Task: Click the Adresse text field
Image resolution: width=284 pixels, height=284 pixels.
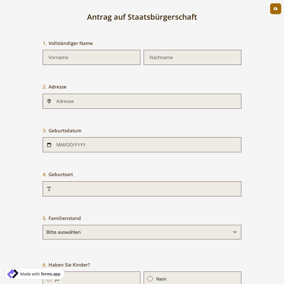Action: pos(142,101)
